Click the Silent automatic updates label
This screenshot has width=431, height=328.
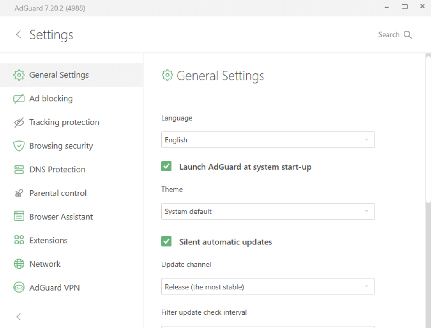(226, 242)
